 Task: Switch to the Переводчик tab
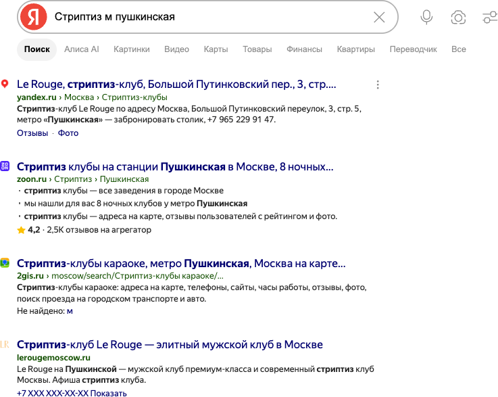coord(414,49)
